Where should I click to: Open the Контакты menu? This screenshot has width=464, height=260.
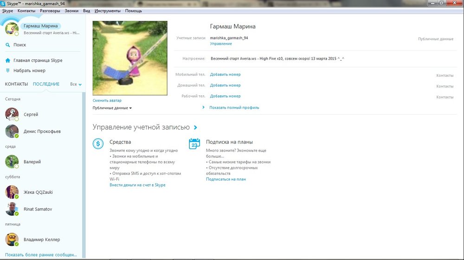(26, 11)
